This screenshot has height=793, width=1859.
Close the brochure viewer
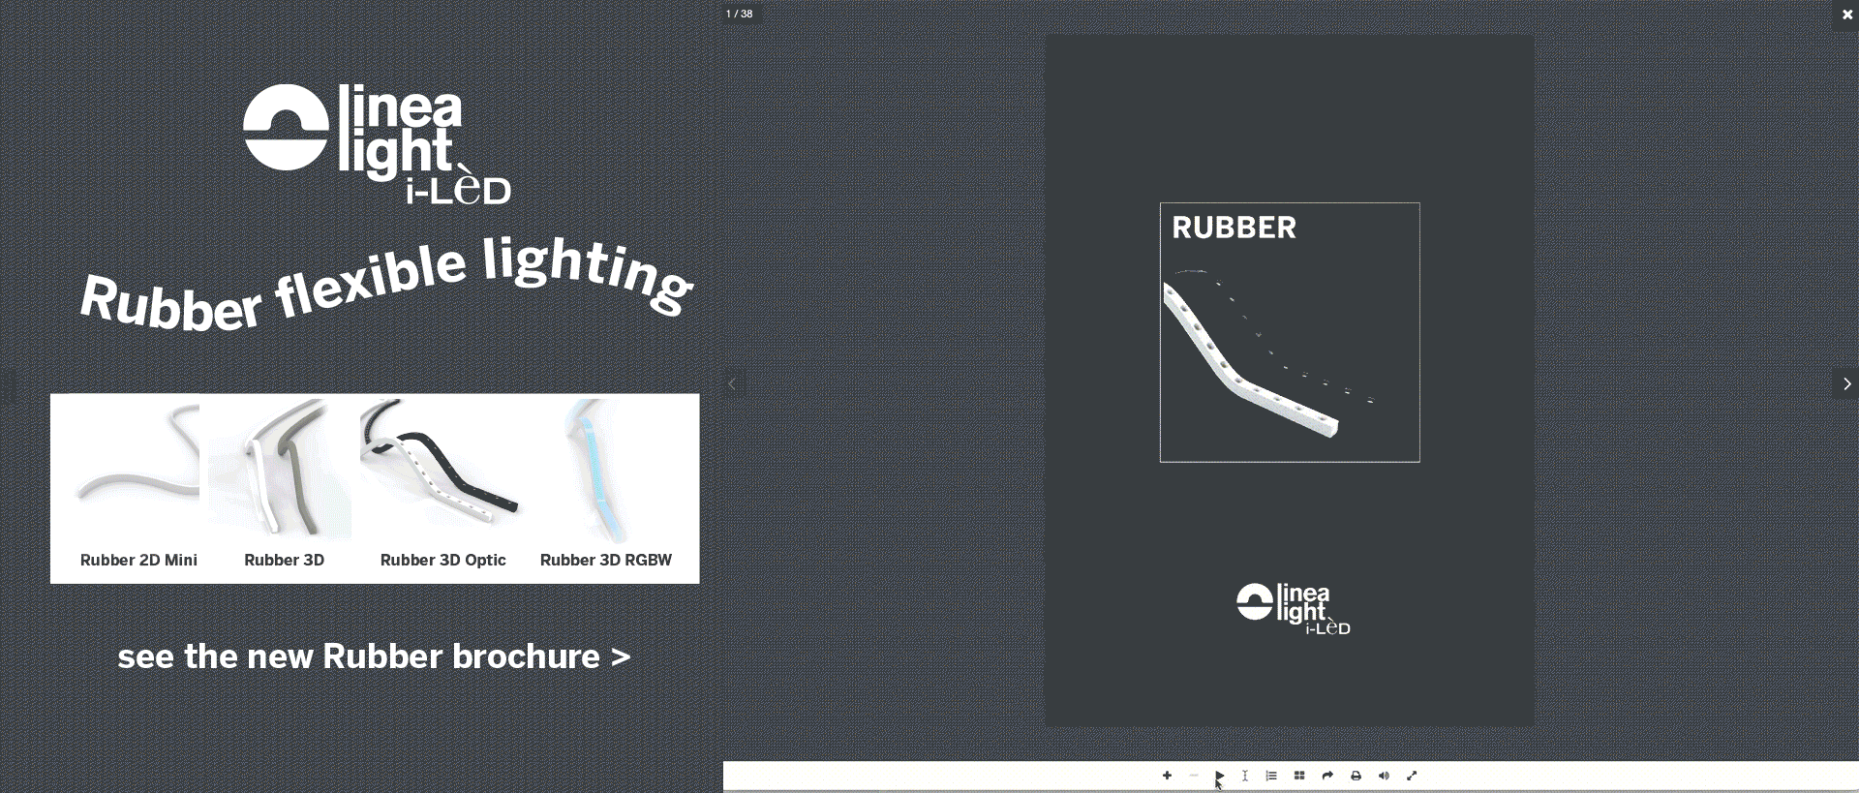[1846, 15]
